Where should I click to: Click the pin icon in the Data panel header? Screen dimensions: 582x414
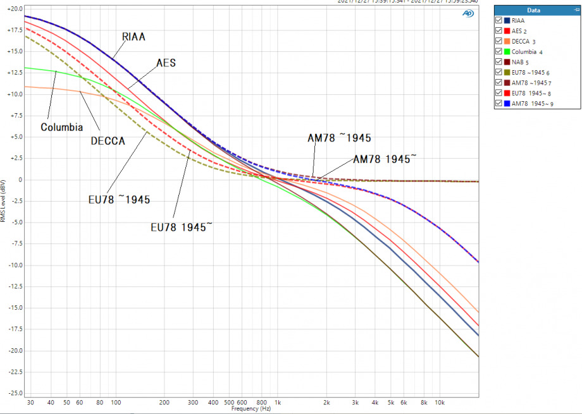click(x=576, y=10)
